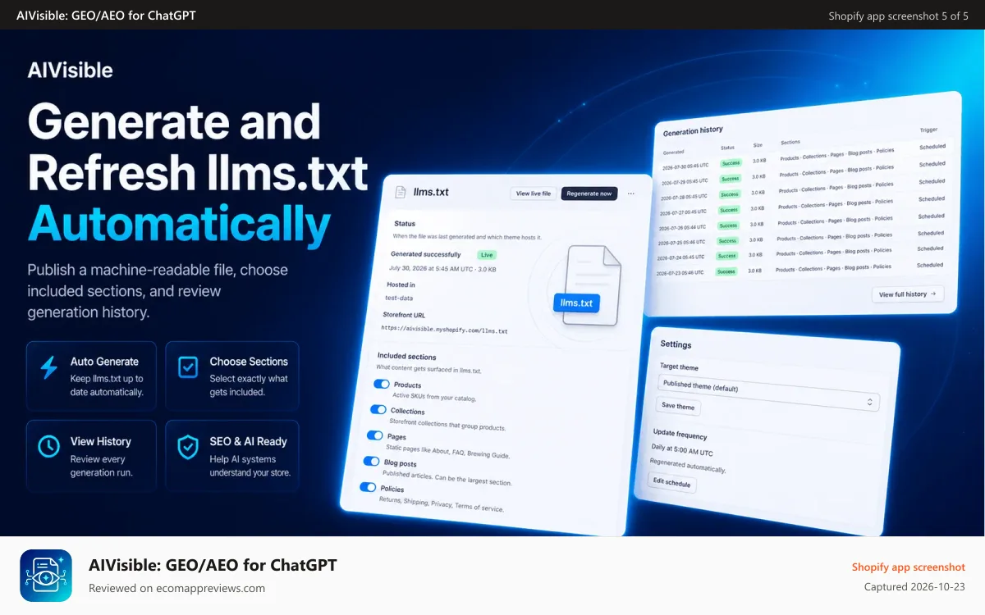Viewport: 985px width, 615px height.
Task: Click the storefront URL llms.txt link
Action: [444, 329]
